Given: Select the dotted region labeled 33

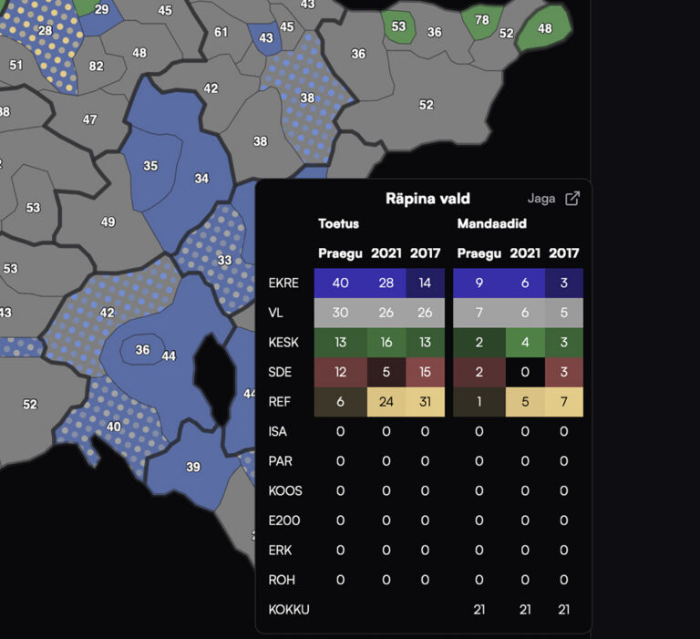Looking at the screenshot, I should (223, 260).
